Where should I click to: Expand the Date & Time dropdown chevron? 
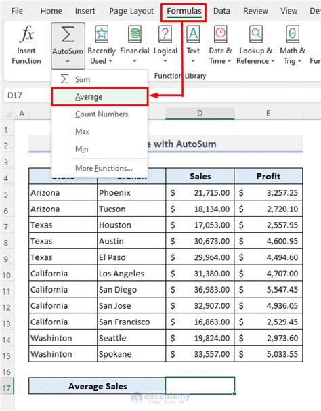point(229,61)
